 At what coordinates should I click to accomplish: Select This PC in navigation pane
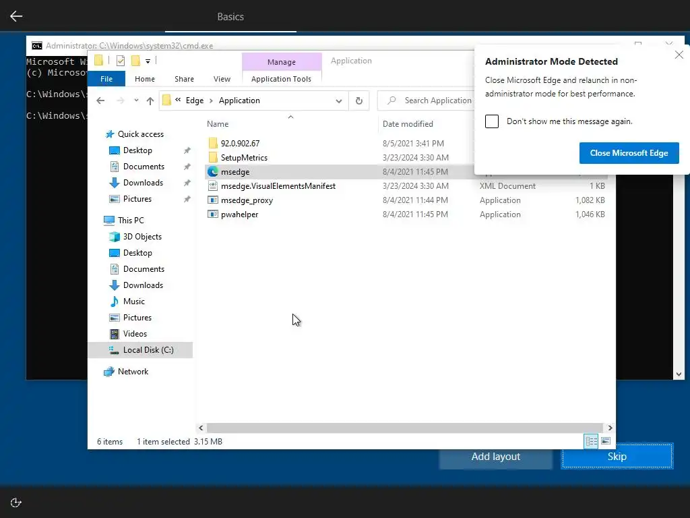coord(130,221)
